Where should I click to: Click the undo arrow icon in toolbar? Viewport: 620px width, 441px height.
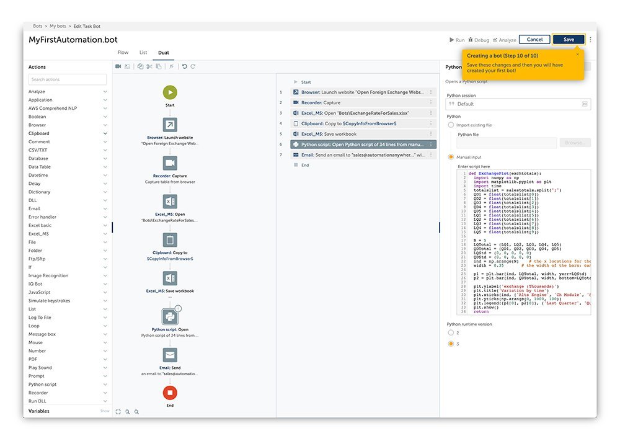click(184, 66)
